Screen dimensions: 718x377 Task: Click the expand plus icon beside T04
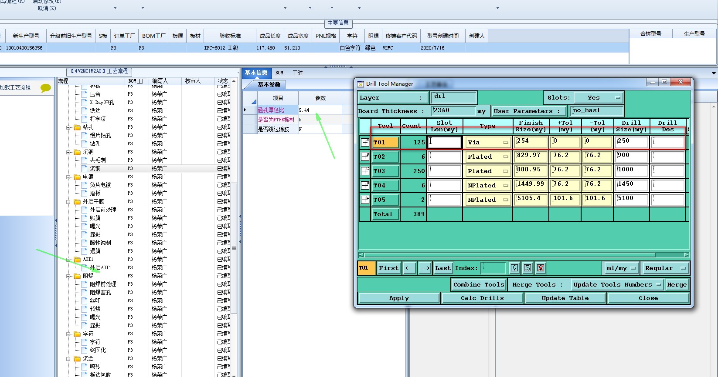tap(365, 185)
